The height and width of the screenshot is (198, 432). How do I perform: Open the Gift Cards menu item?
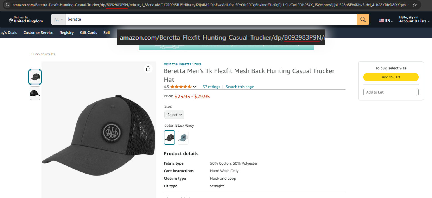(88, 33)
